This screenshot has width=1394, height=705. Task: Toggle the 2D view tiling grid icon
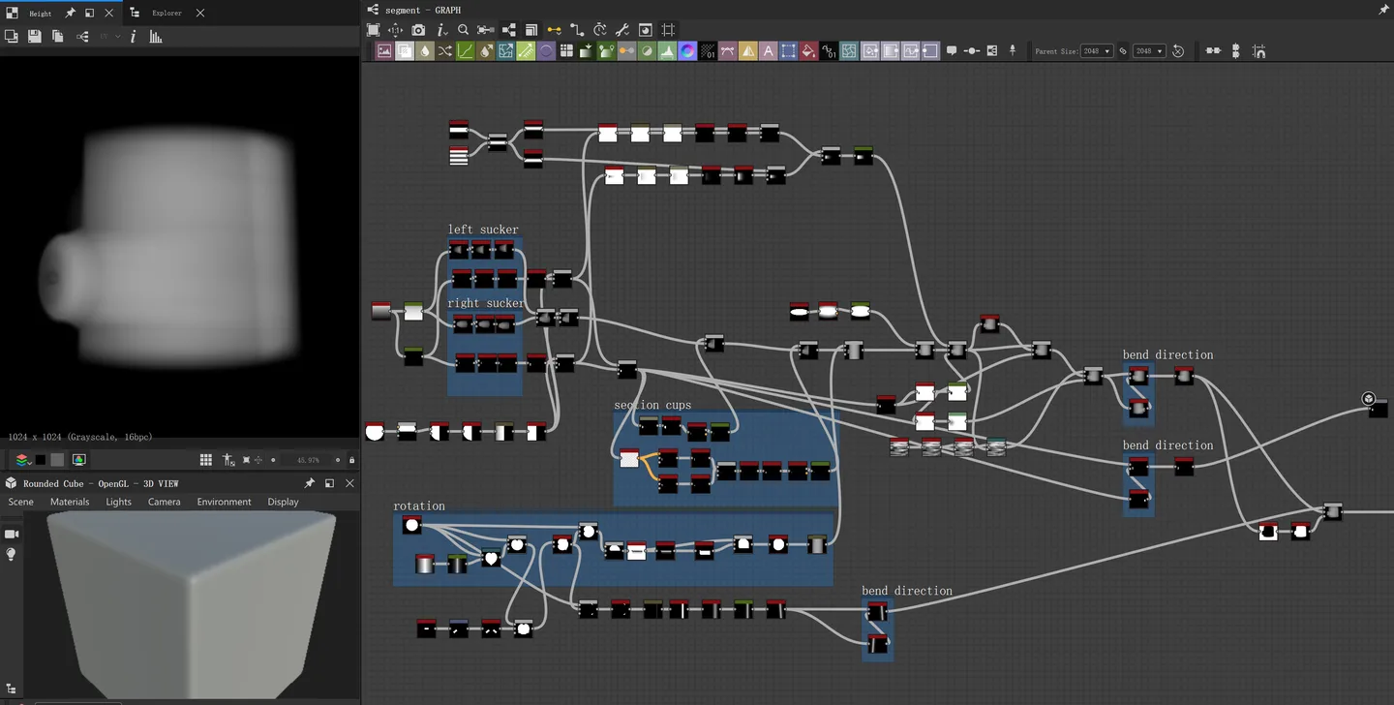(x=206, y=460)
